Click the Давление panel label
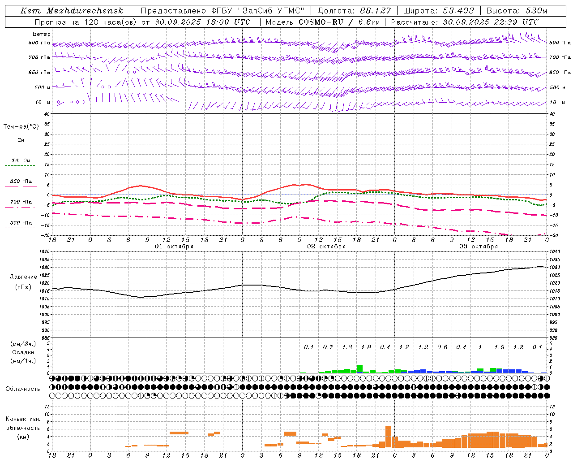The width and height of the screenshot is (573, 459). coord(23,277)
